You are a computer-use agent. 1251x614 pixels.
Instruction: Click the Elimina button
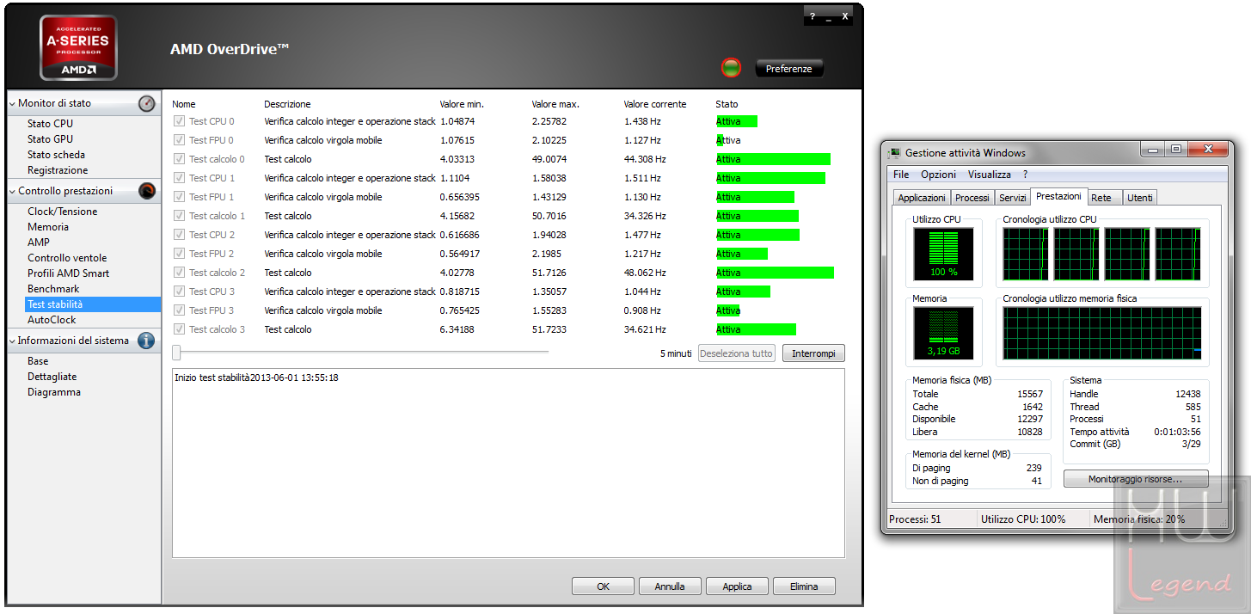(x=804, y=586)
